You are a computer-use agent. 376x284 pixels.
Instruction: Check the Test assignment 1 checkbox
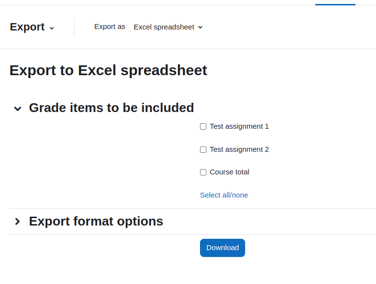pos(203,127)
